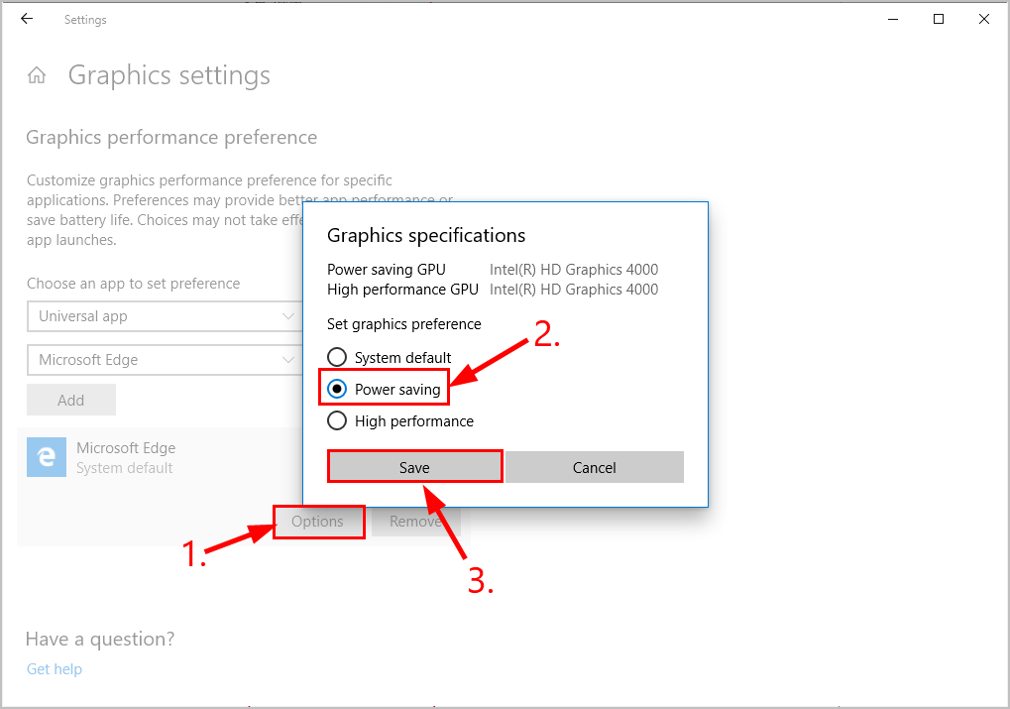
Task: Go back using the Settings back arrow
Action: point(27,19)
